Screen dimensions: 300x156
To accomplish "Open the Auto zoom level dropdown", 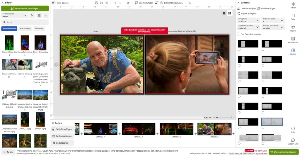I will pyautogui.click(x=207, y=118).
